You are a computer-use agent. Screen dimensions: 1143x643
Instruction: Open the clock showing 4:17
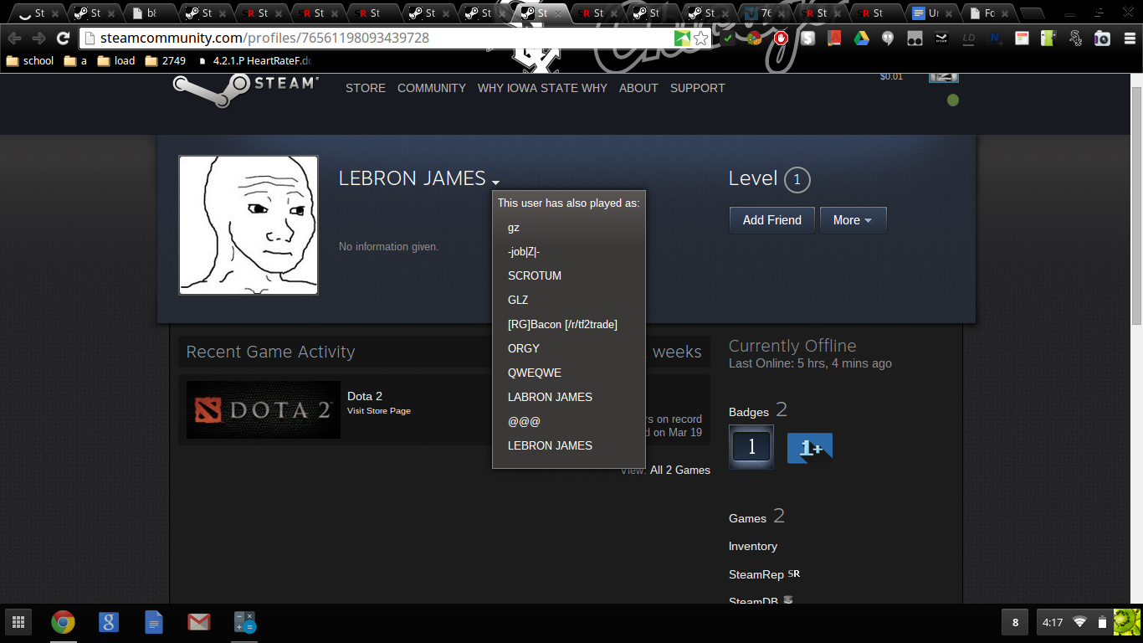click(x=1053, y=622)
